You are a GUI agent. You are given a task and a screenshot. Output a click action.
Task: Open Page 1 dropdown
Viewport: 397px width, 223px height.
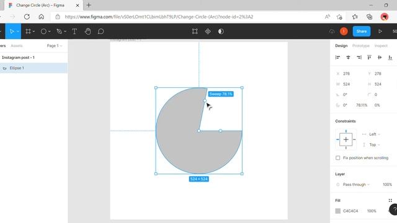point(54,46)
